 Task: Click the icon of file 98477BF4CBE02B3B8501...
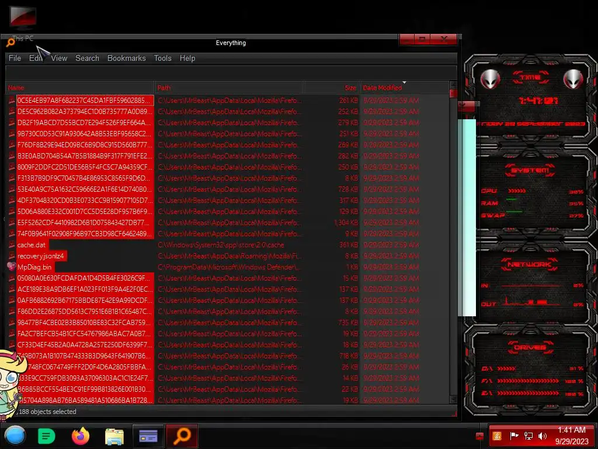coord(12,323)
